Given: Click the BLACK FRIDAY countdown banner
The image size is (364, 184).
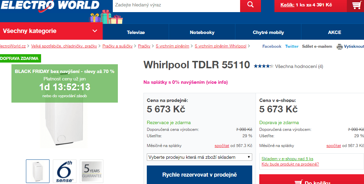Looking at the screenshot, I should click(x=65, y=83).
